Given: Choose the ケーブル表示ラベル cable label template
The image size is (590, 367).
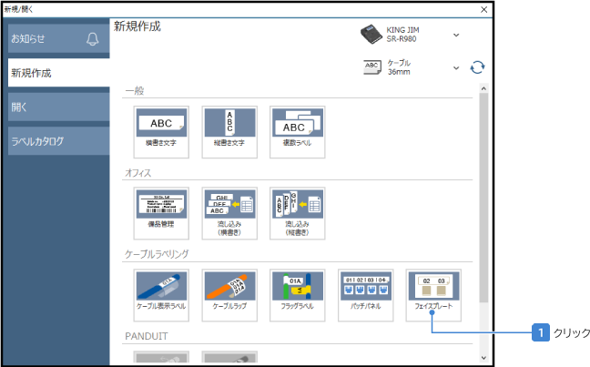Looking at the screenshot, I should tap(160, 295).
